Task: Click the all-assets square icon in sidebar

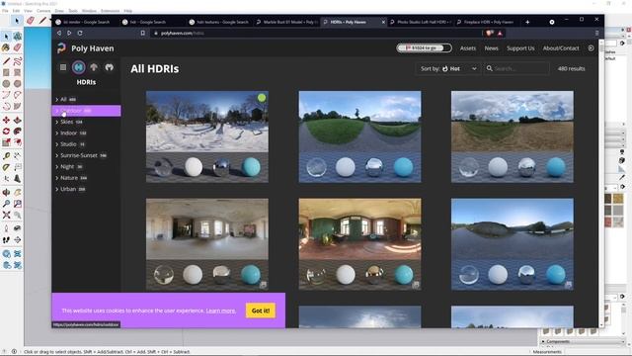Action: pyautogui.click(x=63, y=67)
